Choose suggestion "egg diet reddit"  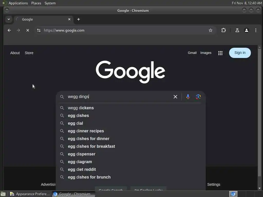coord(131,170)
